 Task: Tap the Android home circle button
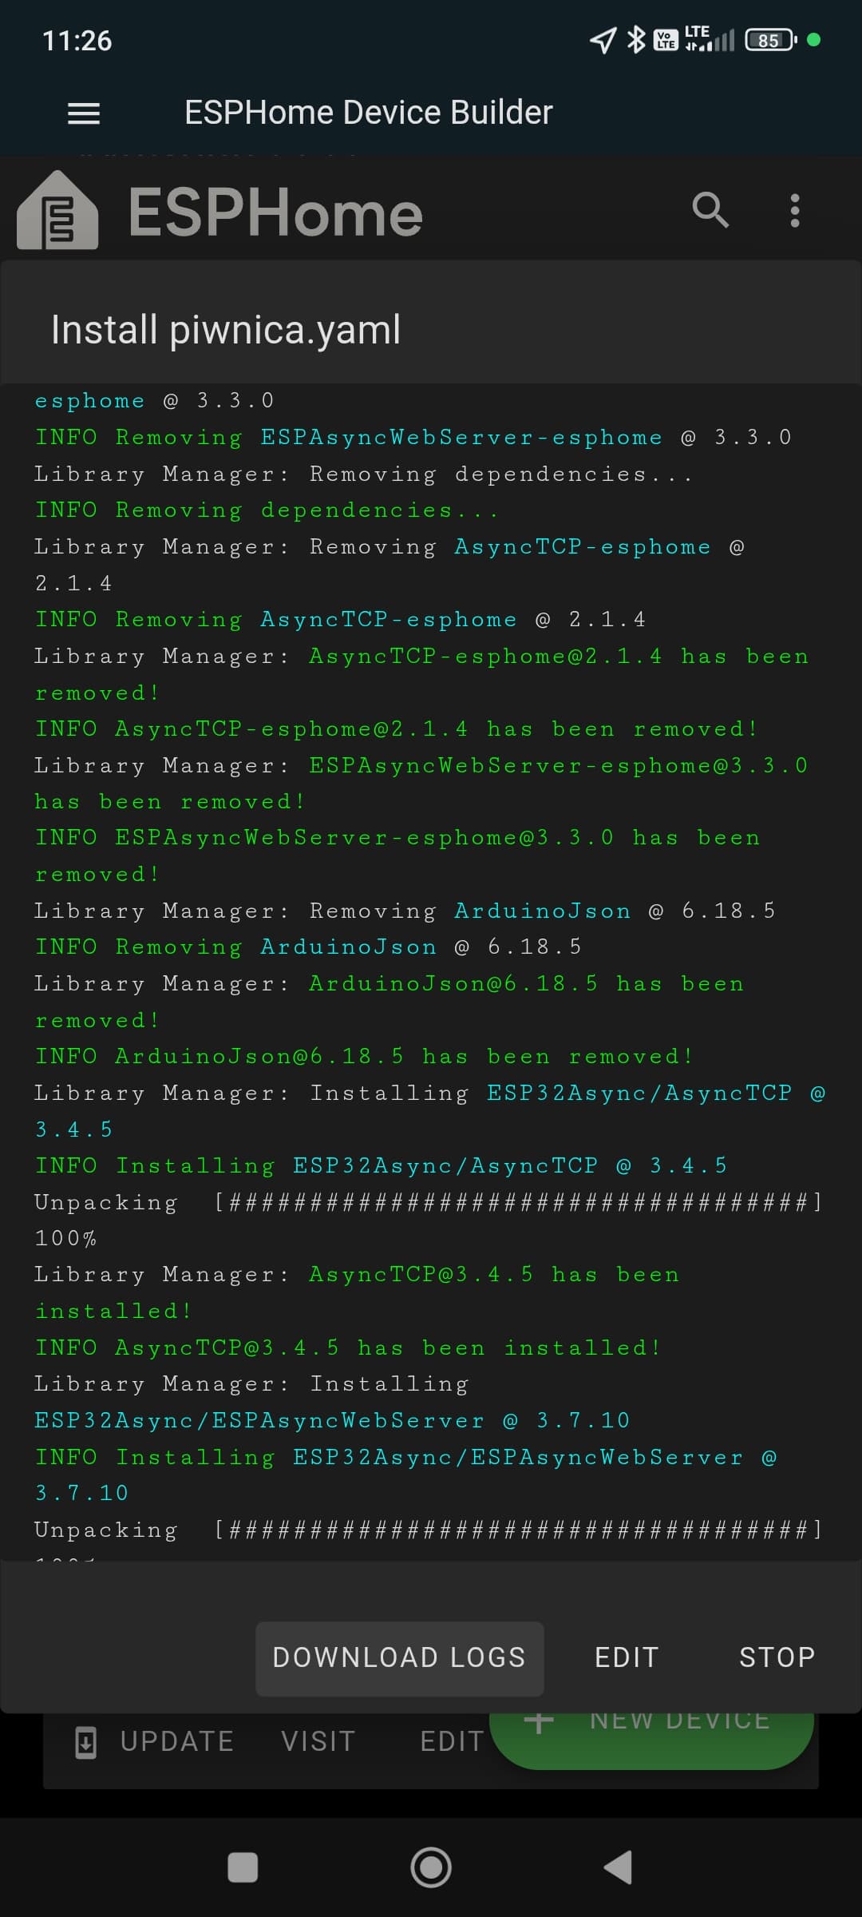pos(431,1867)
